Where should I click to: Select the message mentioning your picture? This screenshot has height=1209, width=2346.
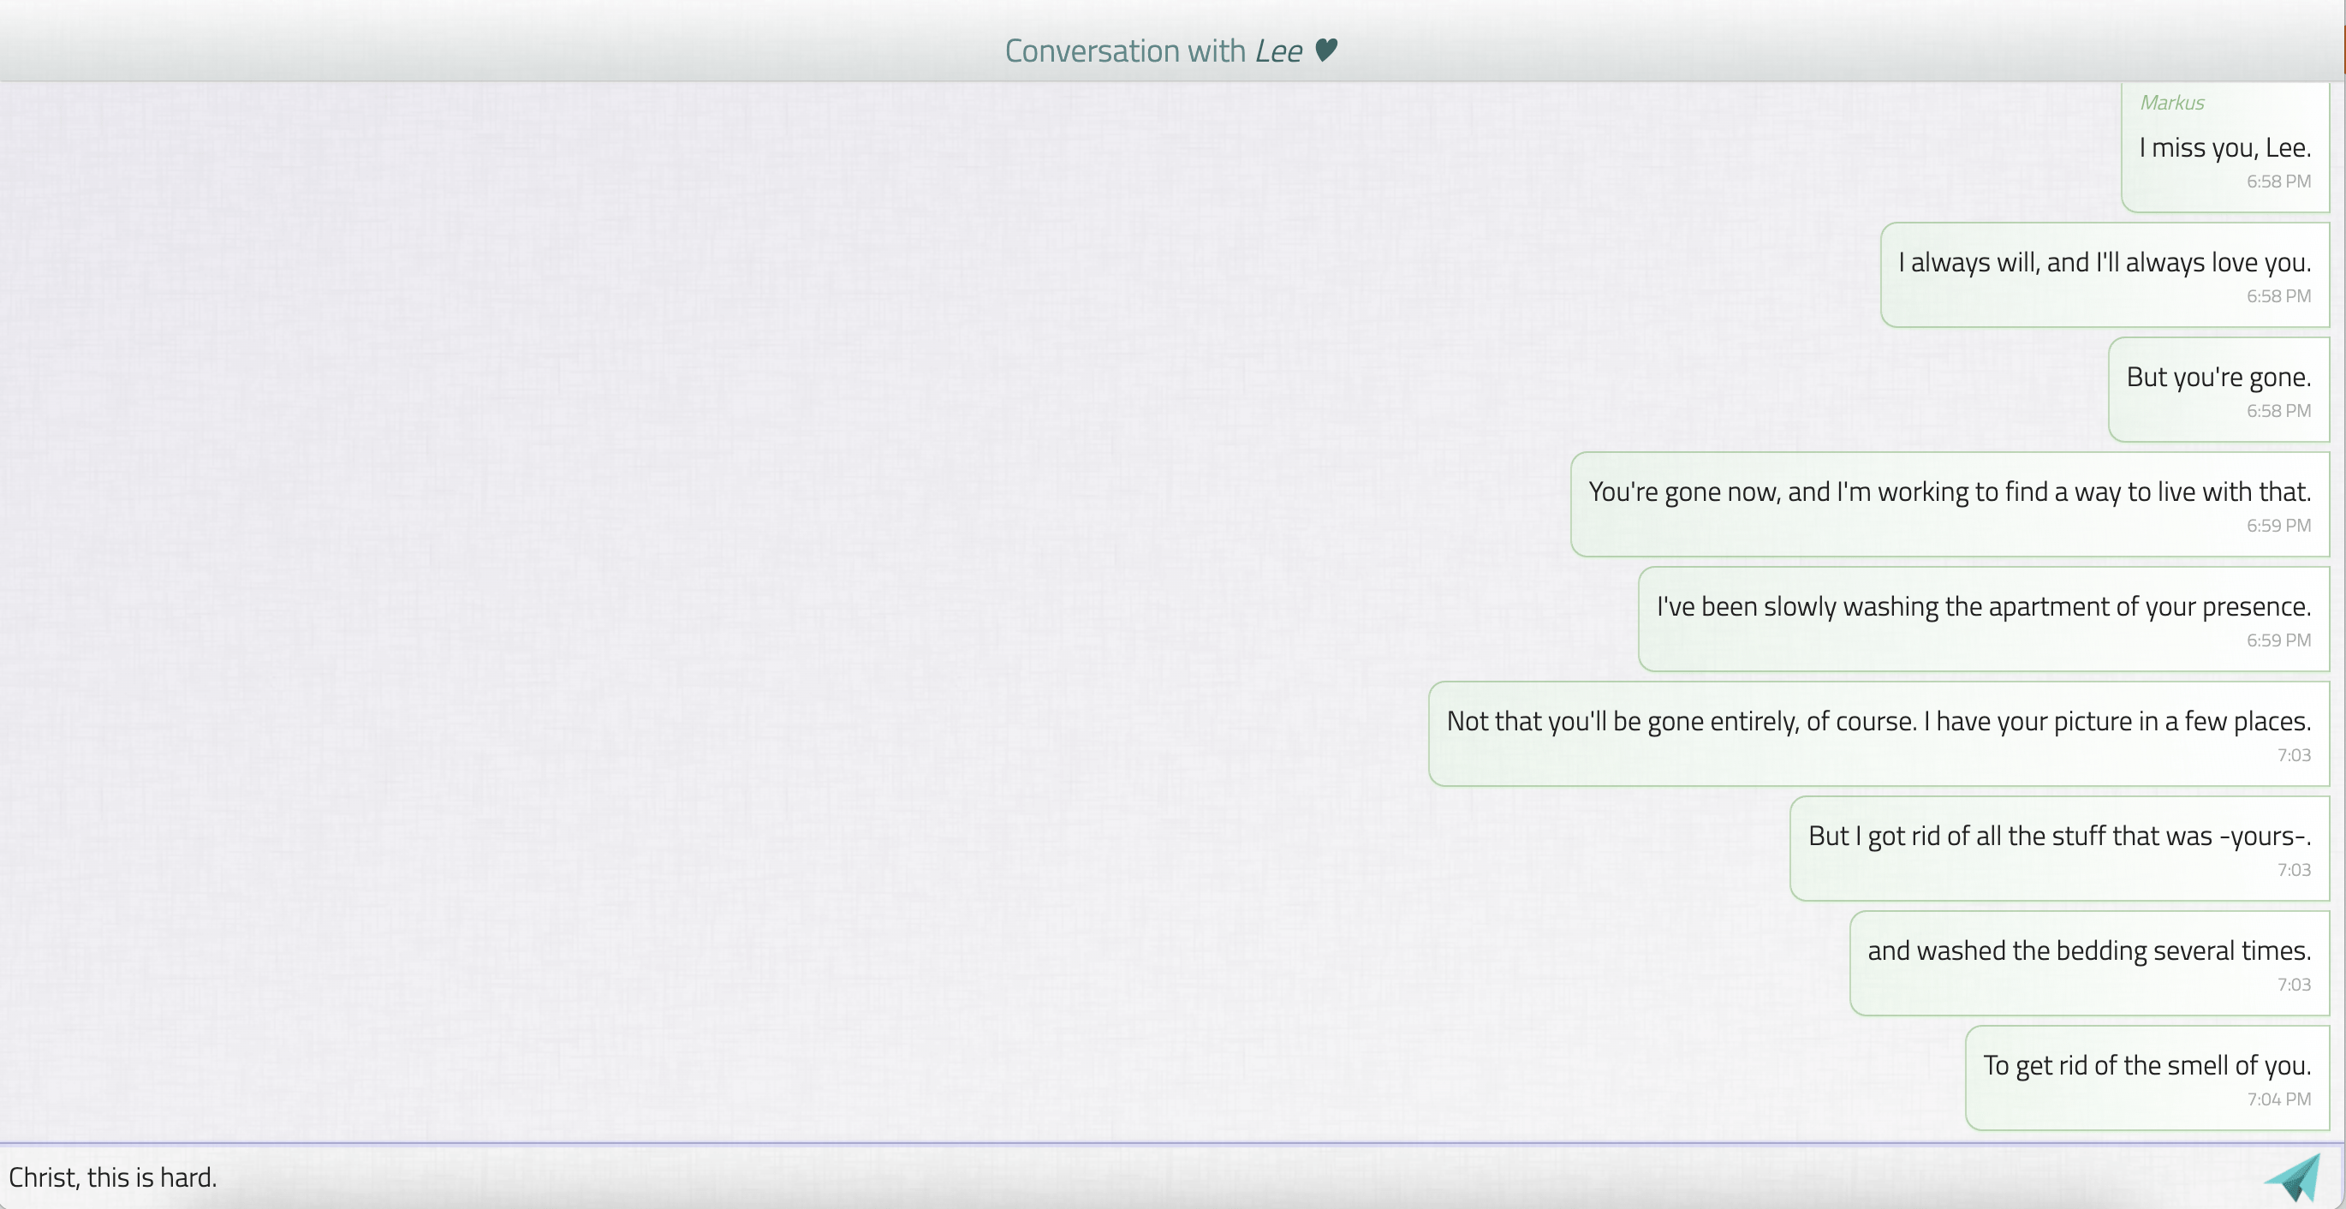[1879, 734]
